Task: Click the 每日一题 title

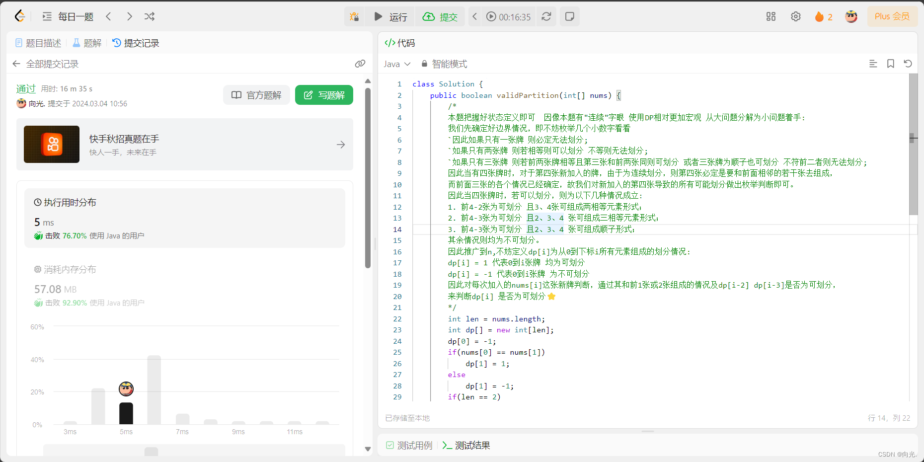Action: click(x=76, y=16)
